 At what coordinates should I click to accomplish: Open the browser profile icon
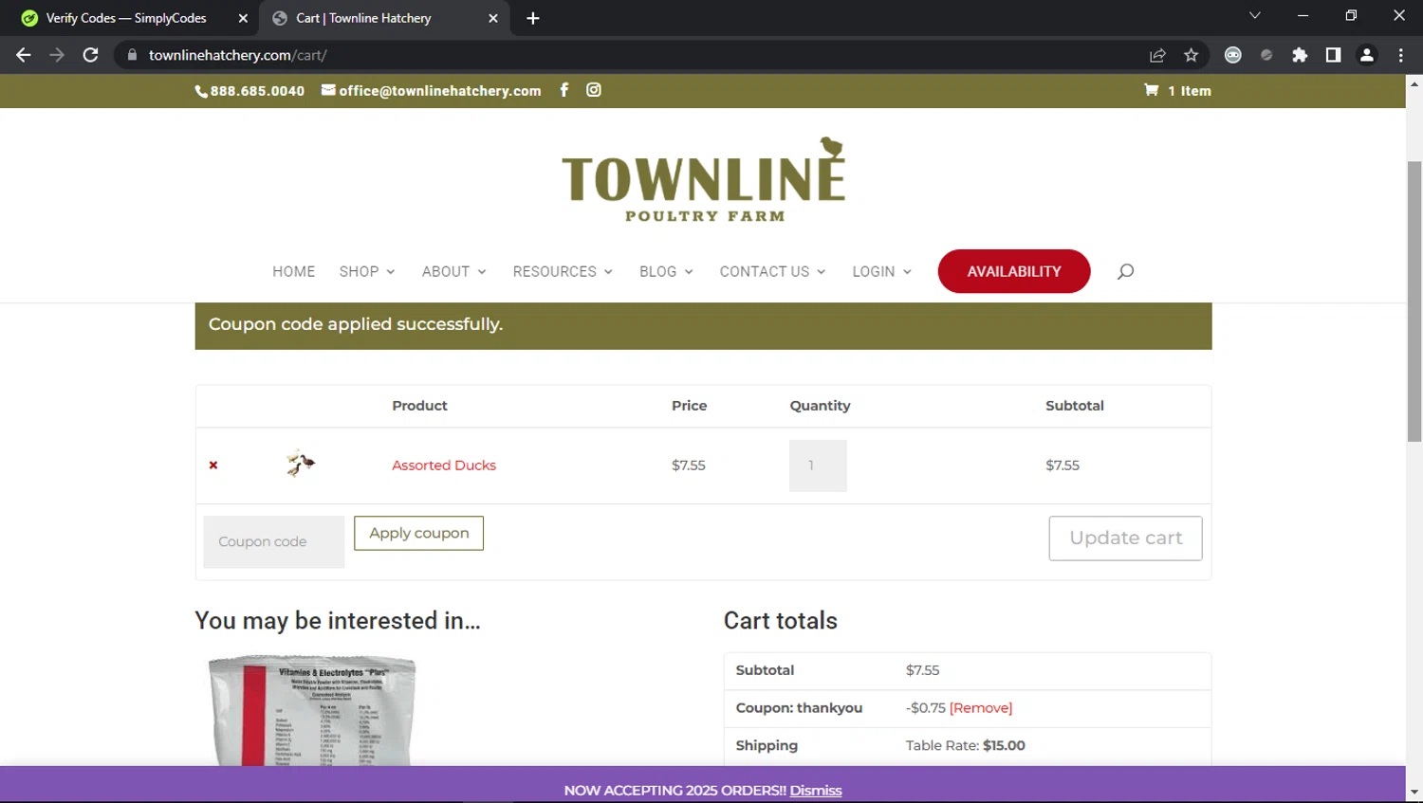click(x=1367, y=55)
